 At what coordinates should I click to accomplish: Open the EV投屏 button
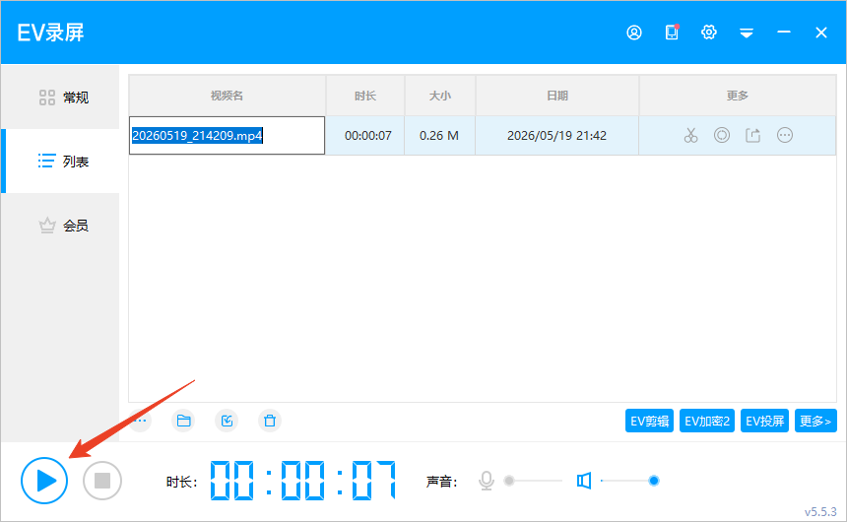coord(764,421)
